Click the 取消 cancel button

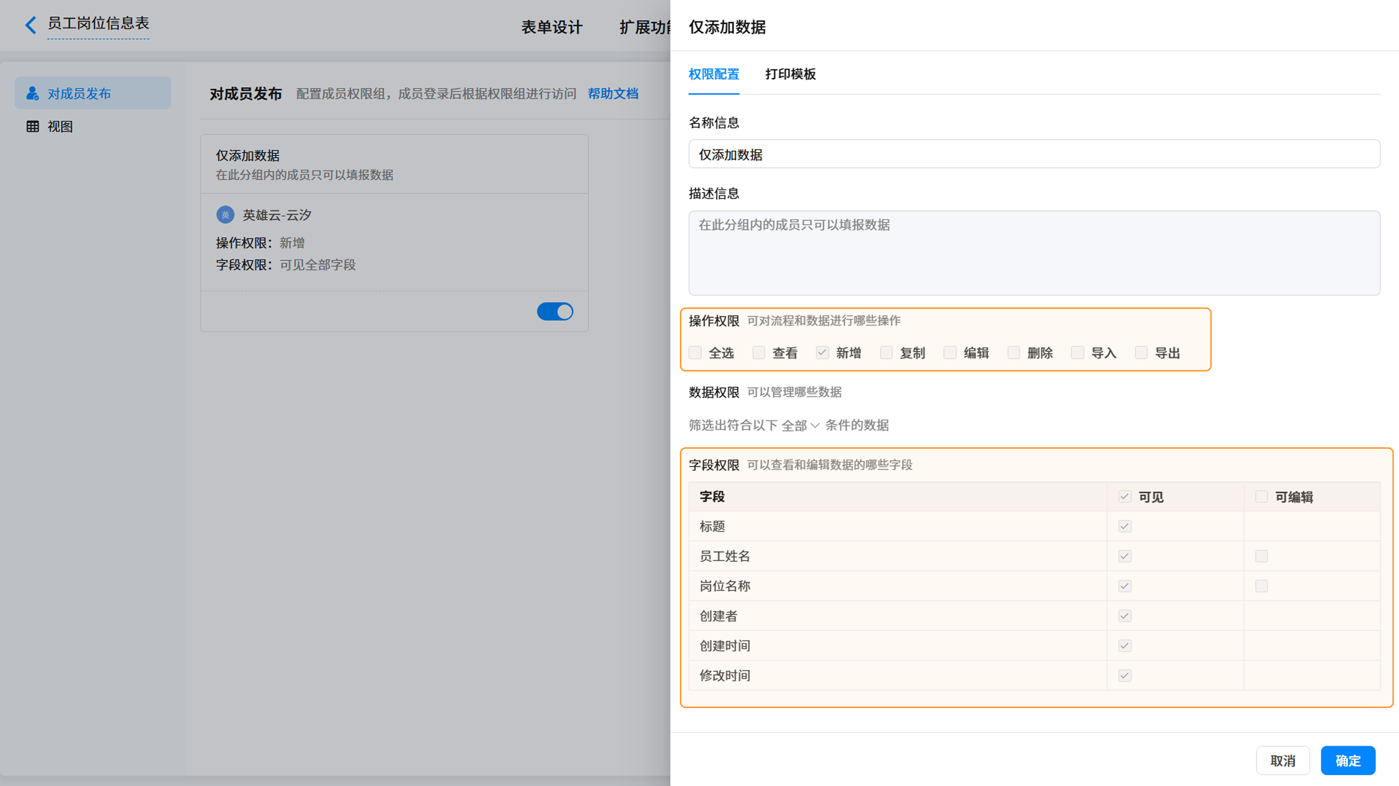click(1283, 761)
